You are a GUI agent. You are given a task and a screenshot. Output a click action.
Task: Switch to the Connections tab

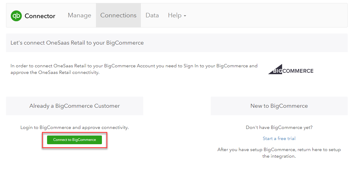118,15
